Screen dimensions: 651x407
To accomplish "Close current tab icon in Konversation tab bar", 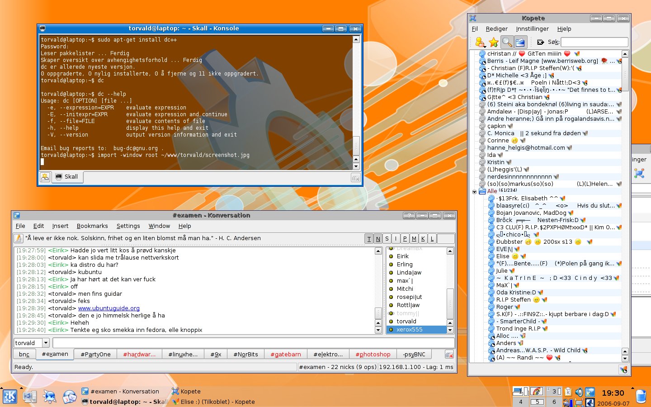I will (x=449, y=354).
